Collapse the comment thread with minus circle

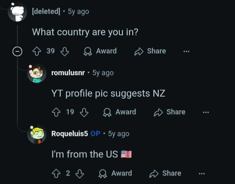tap(17, 51)
